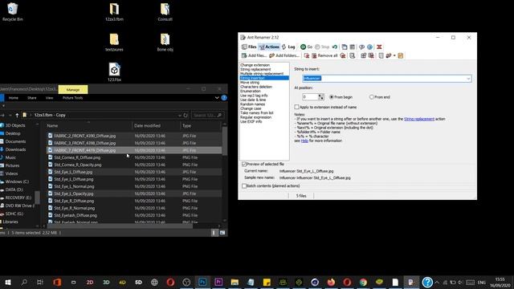Switch to the Log tab in Ant Renamer
This screenshot has width=514, height=289.
(288, 47)
